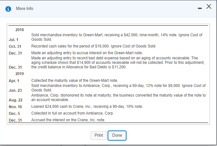Viewport: 217px width, 146px height.
Task: Click the Apr. 1 date label
Action: 14,81
